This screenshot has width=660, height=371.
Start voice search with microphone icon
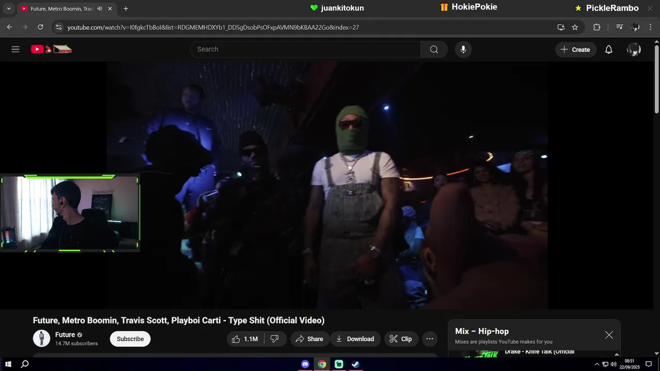tap(463, 49)
